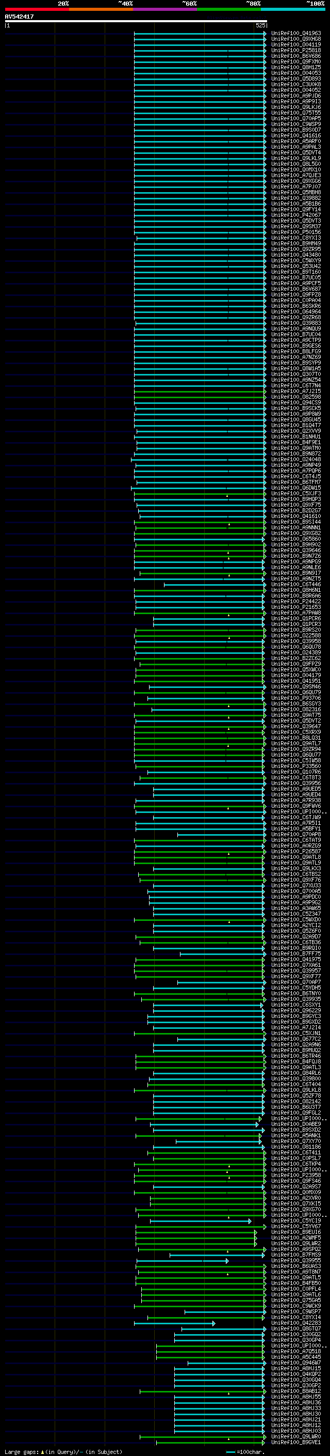Select the UniRef100_Q39958 label

pos(296,641)
